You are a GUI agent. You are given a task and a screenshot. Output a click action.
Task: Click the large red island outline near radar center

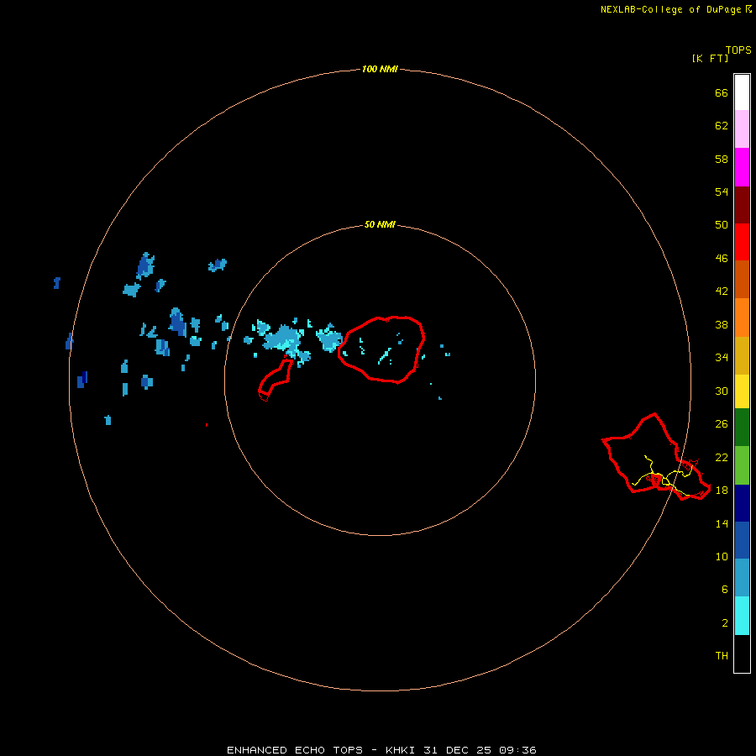[381, 350]
